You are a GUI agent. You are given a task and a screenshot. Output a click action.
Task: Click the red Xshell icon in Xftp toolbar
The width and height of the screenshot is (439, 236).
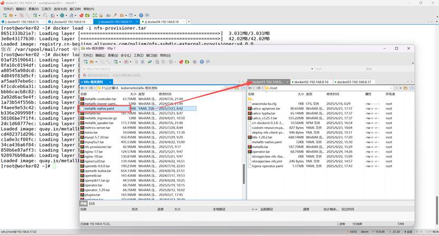181,62
